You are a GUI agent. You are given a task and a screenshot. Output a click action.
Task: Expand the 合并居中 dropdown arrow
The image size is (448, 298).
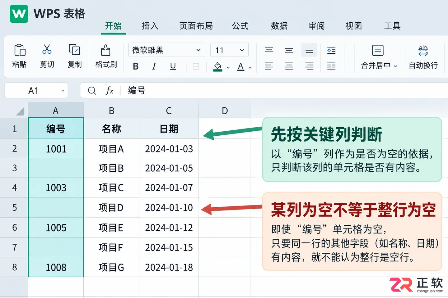[395, 66]
